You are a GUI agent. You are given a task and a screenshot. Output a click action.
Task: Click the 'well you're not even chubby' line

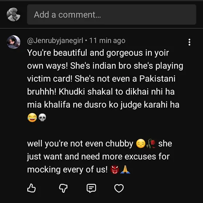coord(80,144)
